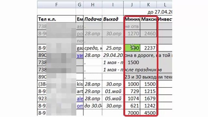Select the phone cell starting '(38'
This screenshot has width=208, height=117.
pyautogui.click(x=57, y=84)
